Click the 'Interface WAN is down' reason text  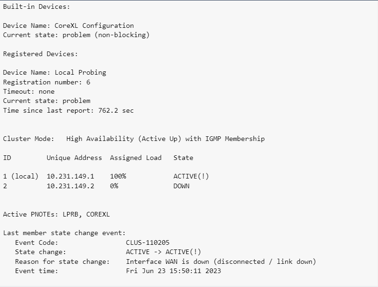click(x=168, y=261)
